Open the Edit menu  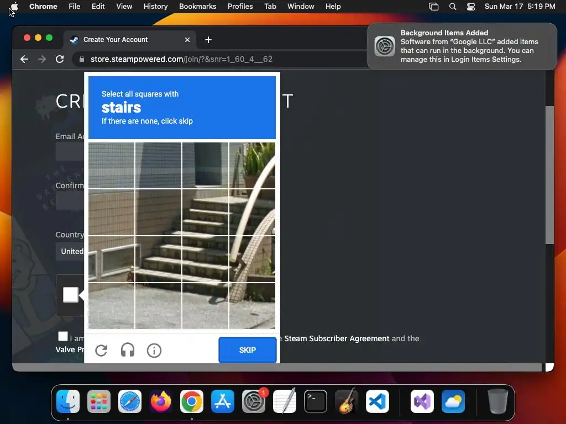tap(98, 7)
